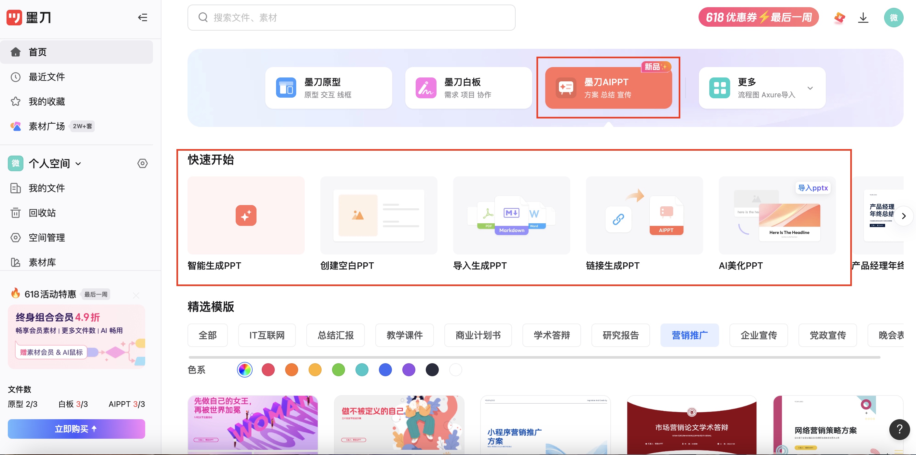Open the 网络营销策略方案 template thumbnail
Image resolution: width=916 pixels, height=455 pixels.
point(838,425)
